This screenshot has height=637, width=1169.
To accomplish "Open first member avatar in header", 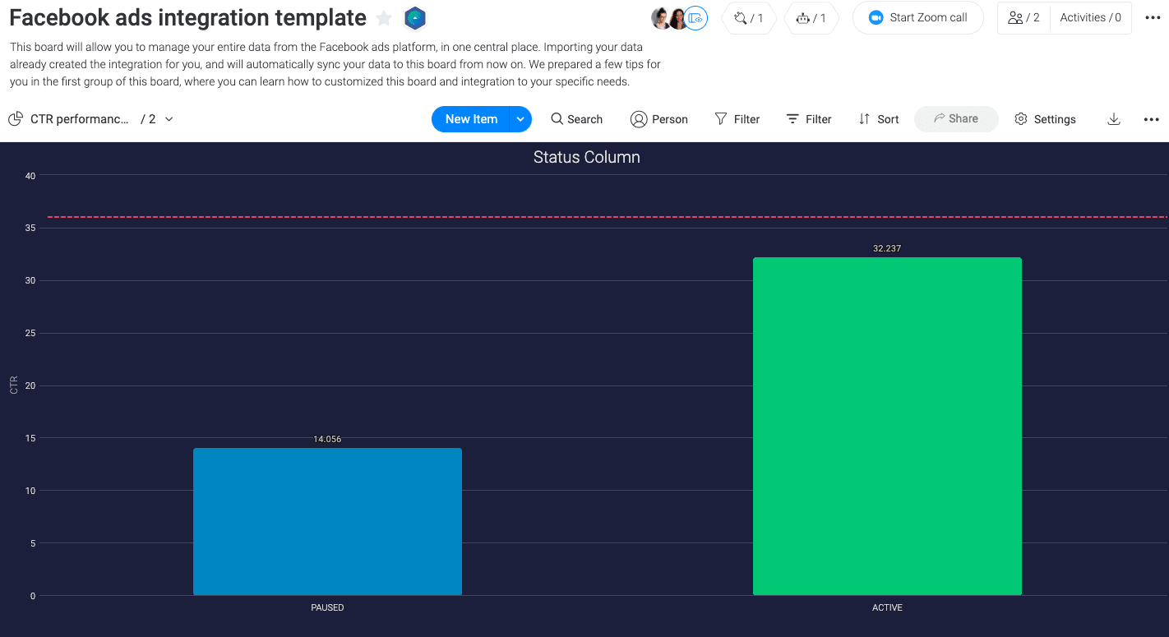I will 661,18.
